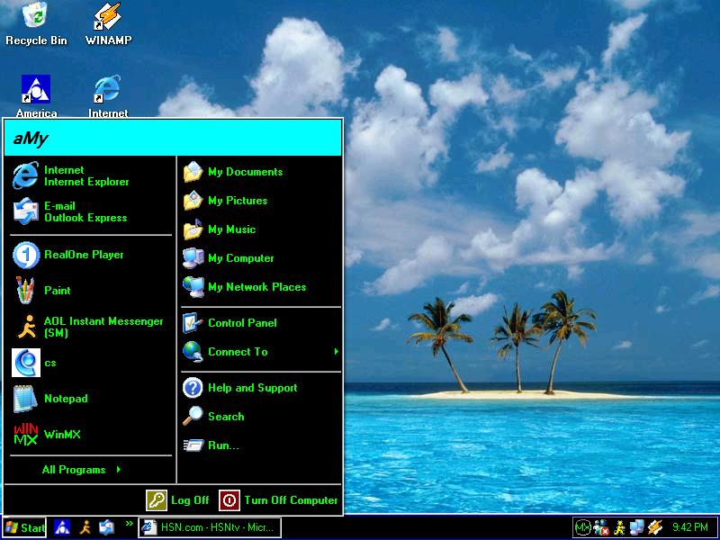Click Turn Off Computer button
The height and width of the screenshot is (540, 720).
[279, 500]
